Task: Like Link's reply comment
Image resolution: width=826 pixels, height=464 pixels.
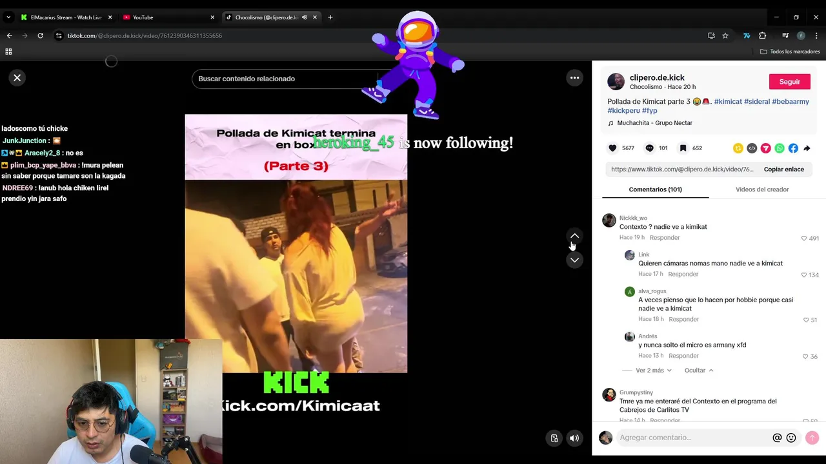Action: coord(804,275)
